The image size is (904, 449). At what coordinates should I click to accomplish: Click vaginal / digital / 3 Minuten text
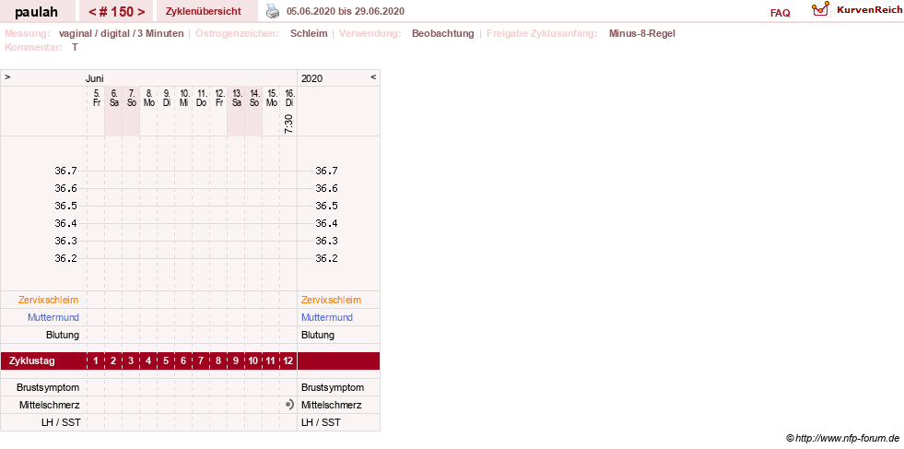click(121, 33)
